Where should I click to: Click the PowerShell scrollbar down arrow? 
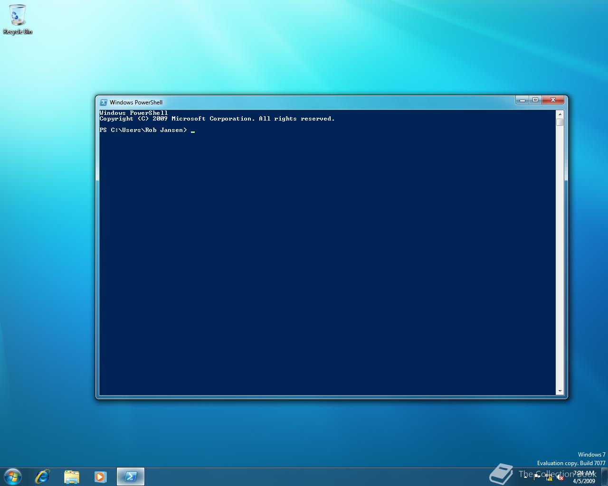(x=560, y=391)
